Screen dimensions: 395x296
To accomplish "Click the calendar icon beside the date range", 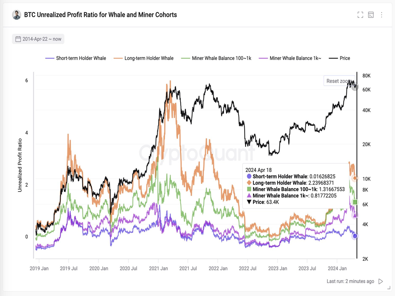I will point(18,39).
